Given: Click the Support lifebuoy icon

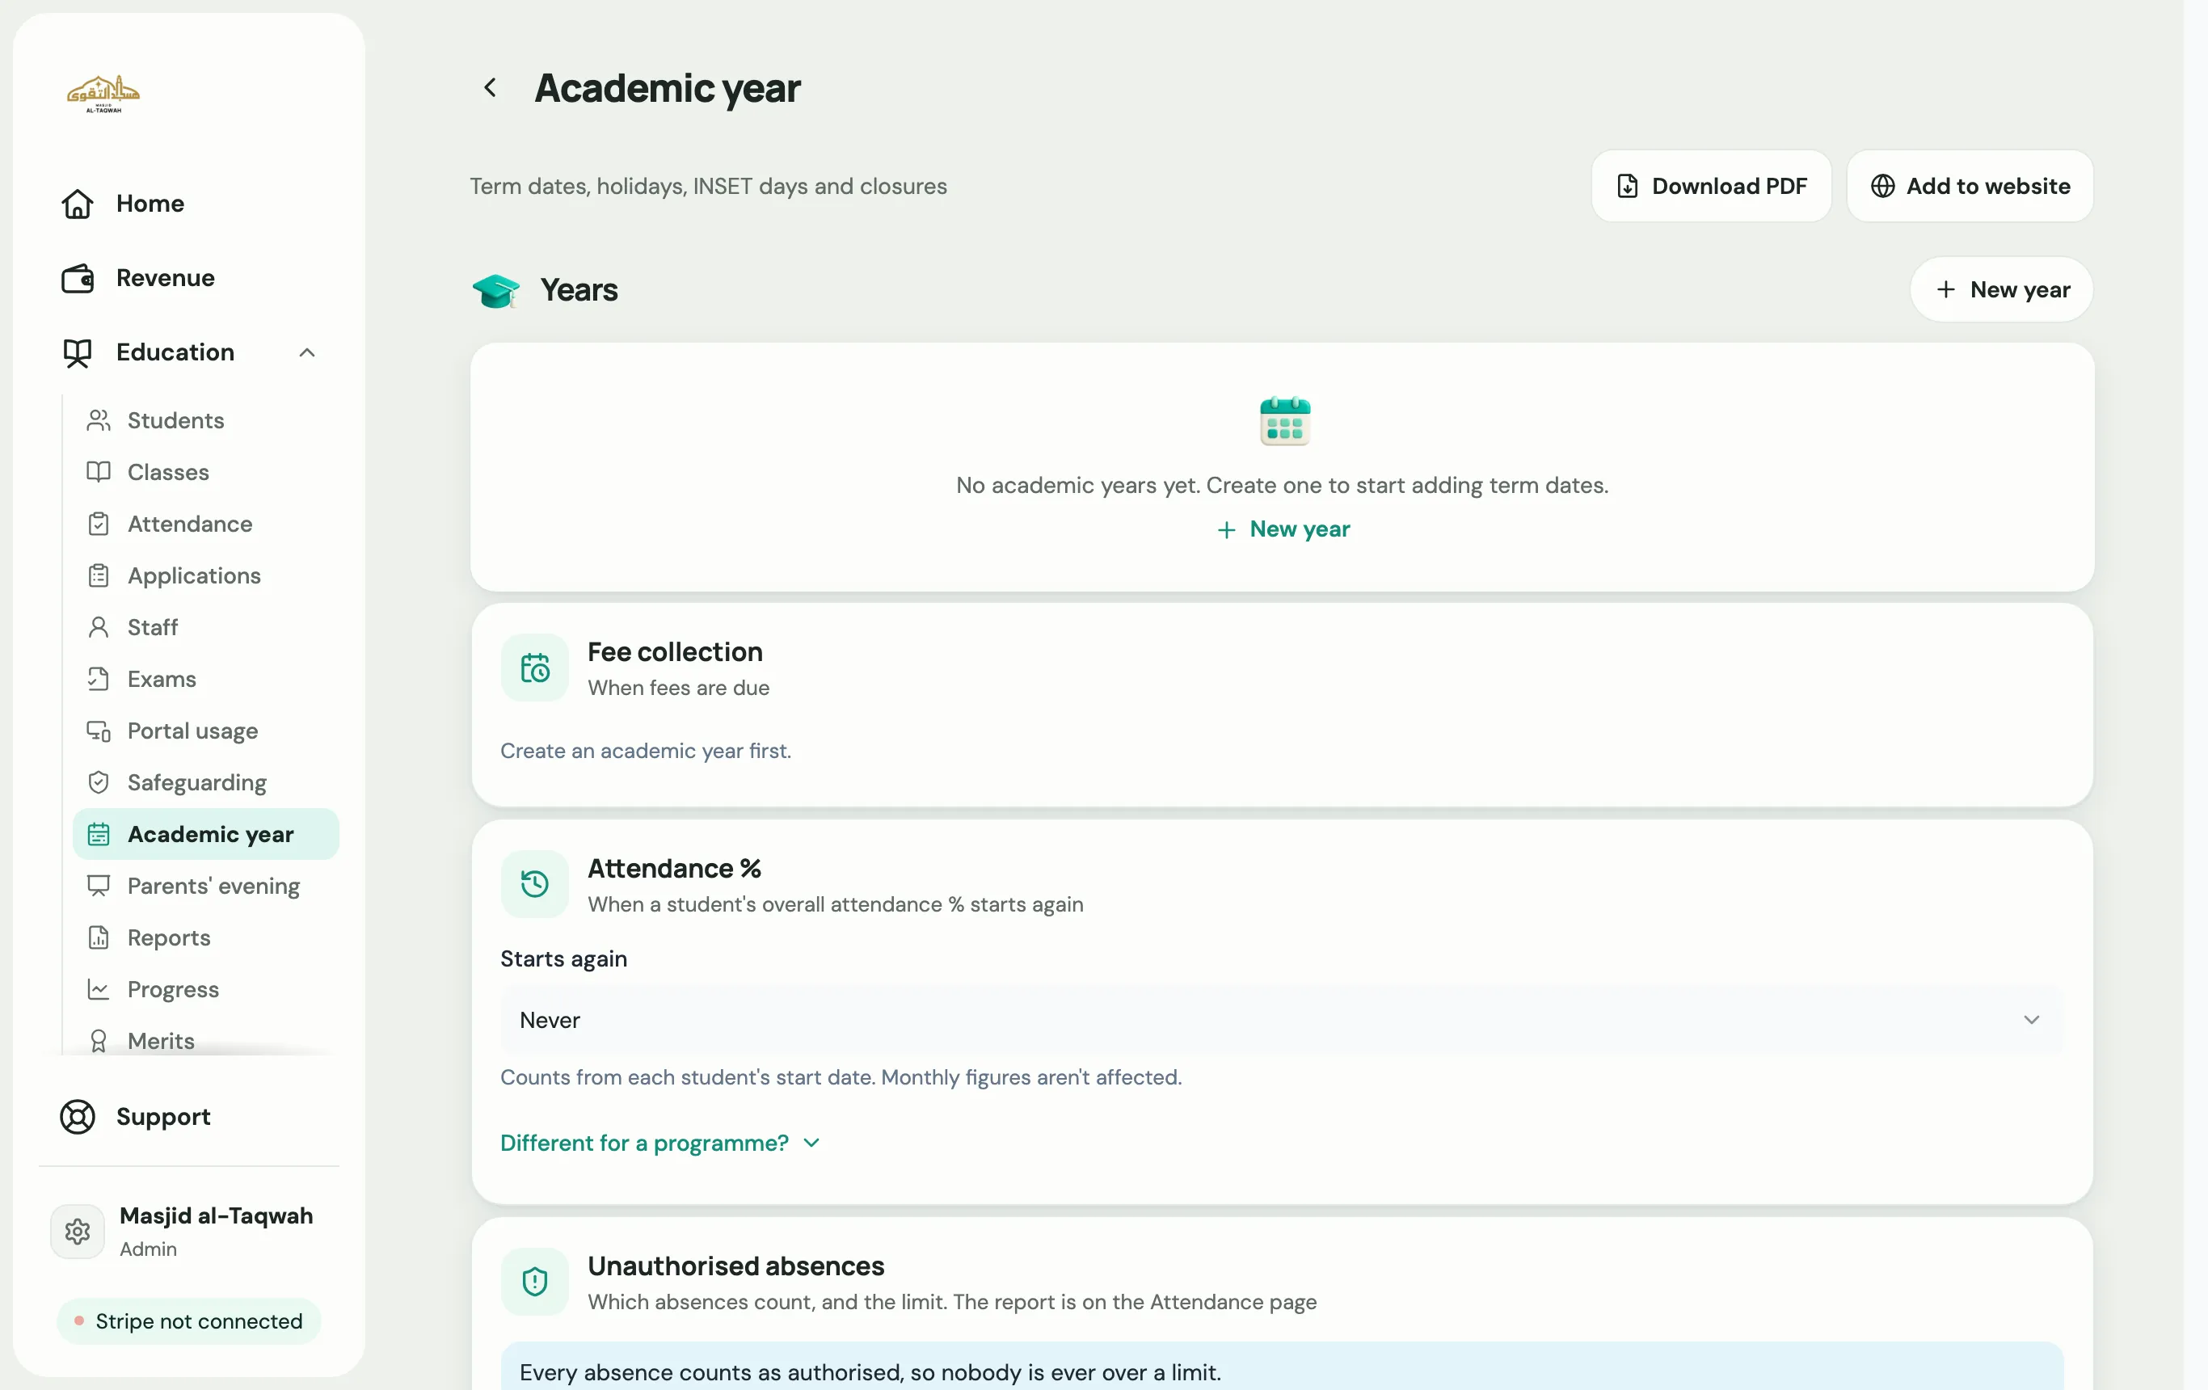Looking at the screenshot, I should 78,1117.
